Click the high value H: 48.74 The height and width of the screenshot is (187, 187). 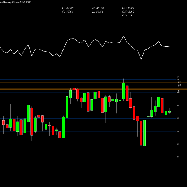tap(98, 8)
